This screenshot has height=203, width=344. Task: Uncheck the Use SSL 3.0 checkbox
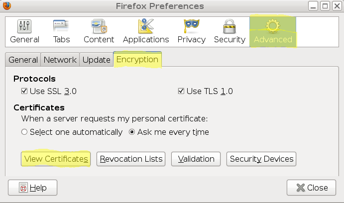tap(24, 91)
